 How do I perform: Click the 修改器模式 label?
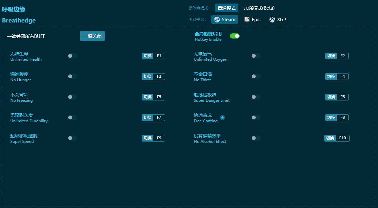[x=199, y=8]
